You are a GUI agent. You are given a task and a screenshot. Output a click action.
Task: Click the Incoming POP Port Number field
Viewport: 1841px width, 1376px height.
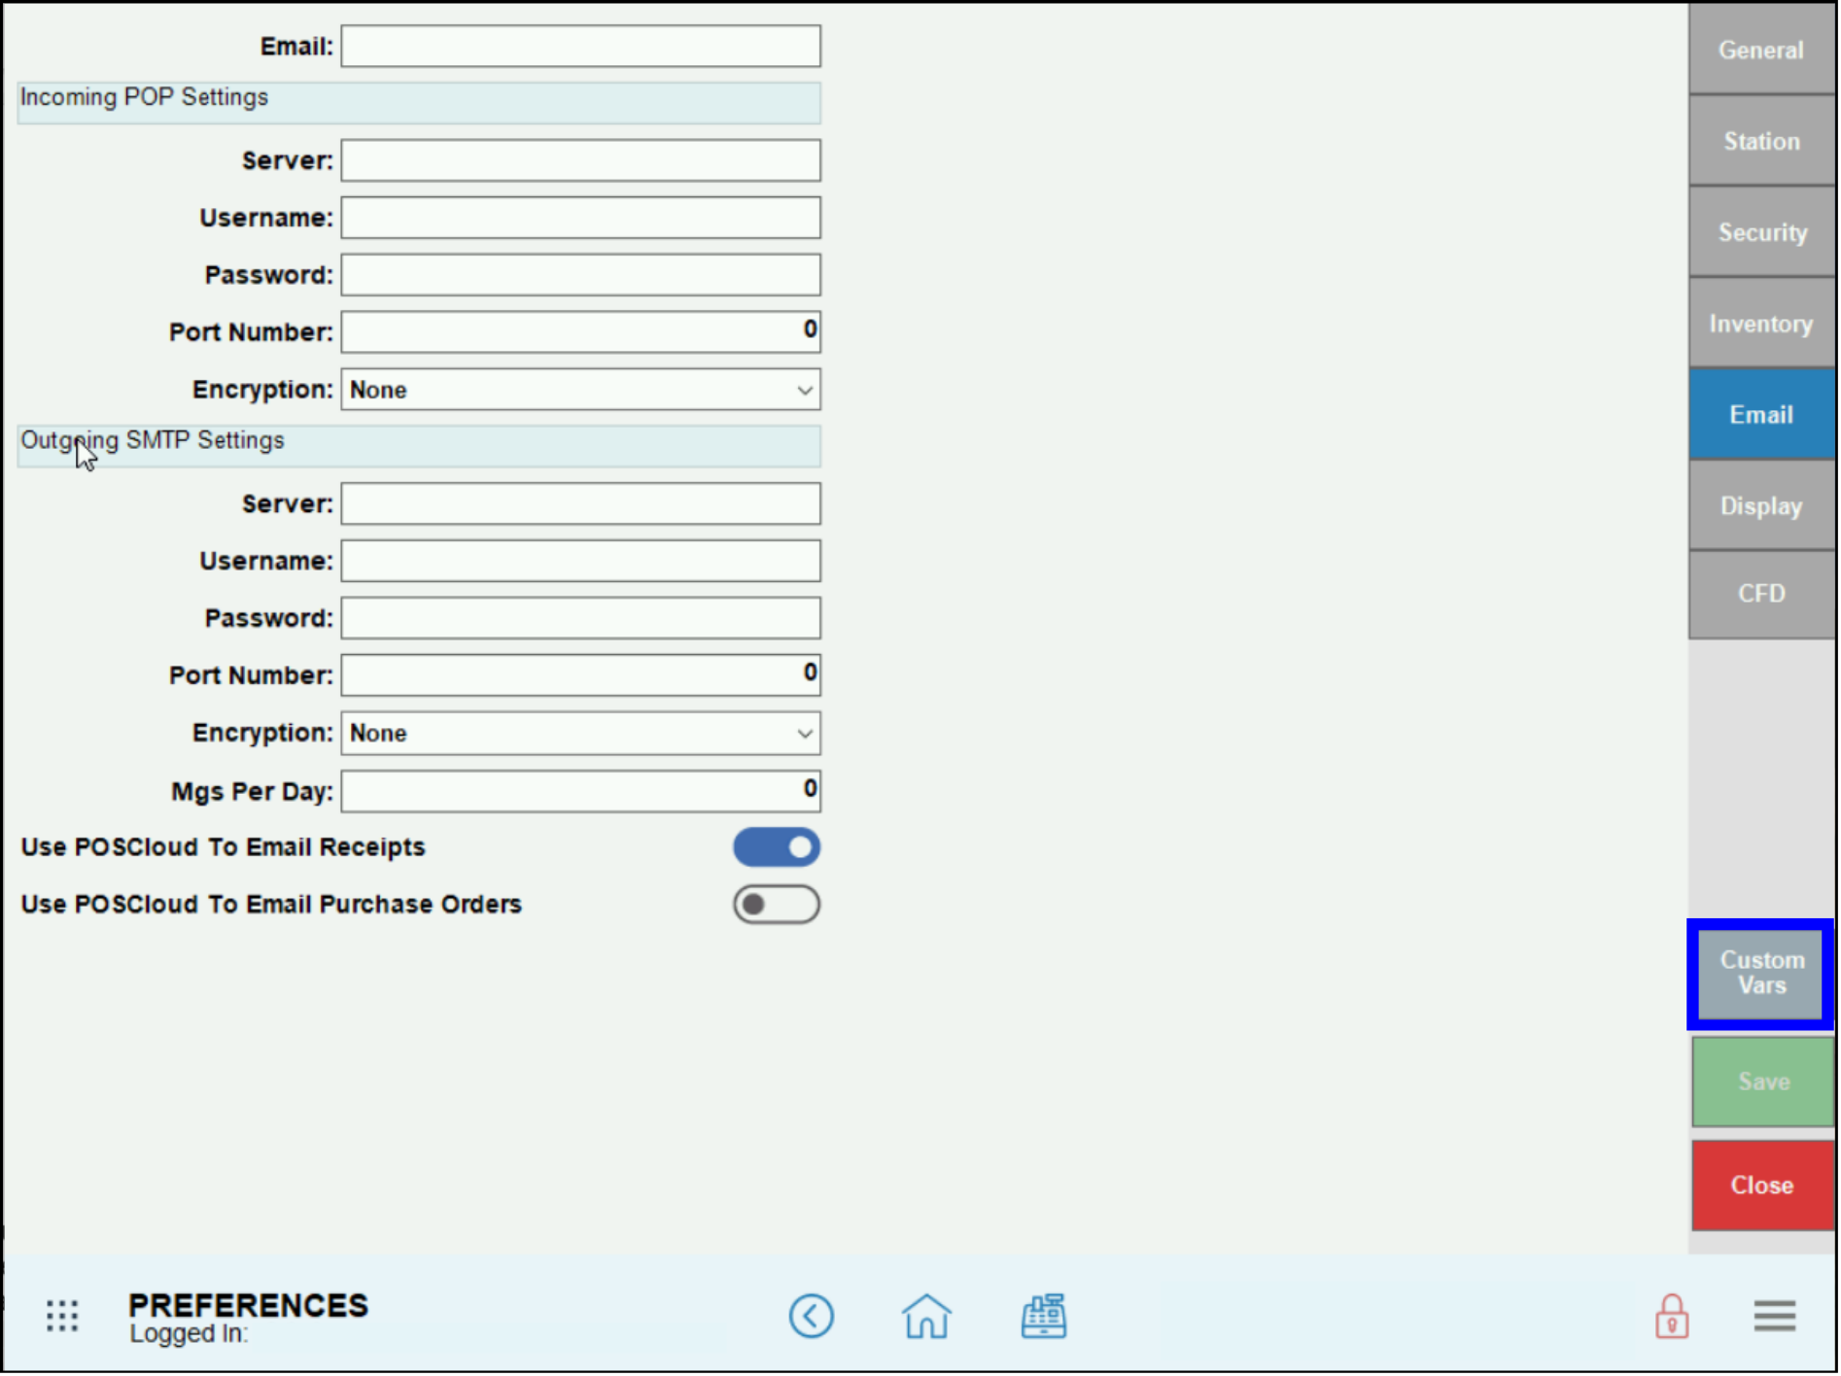581,332
